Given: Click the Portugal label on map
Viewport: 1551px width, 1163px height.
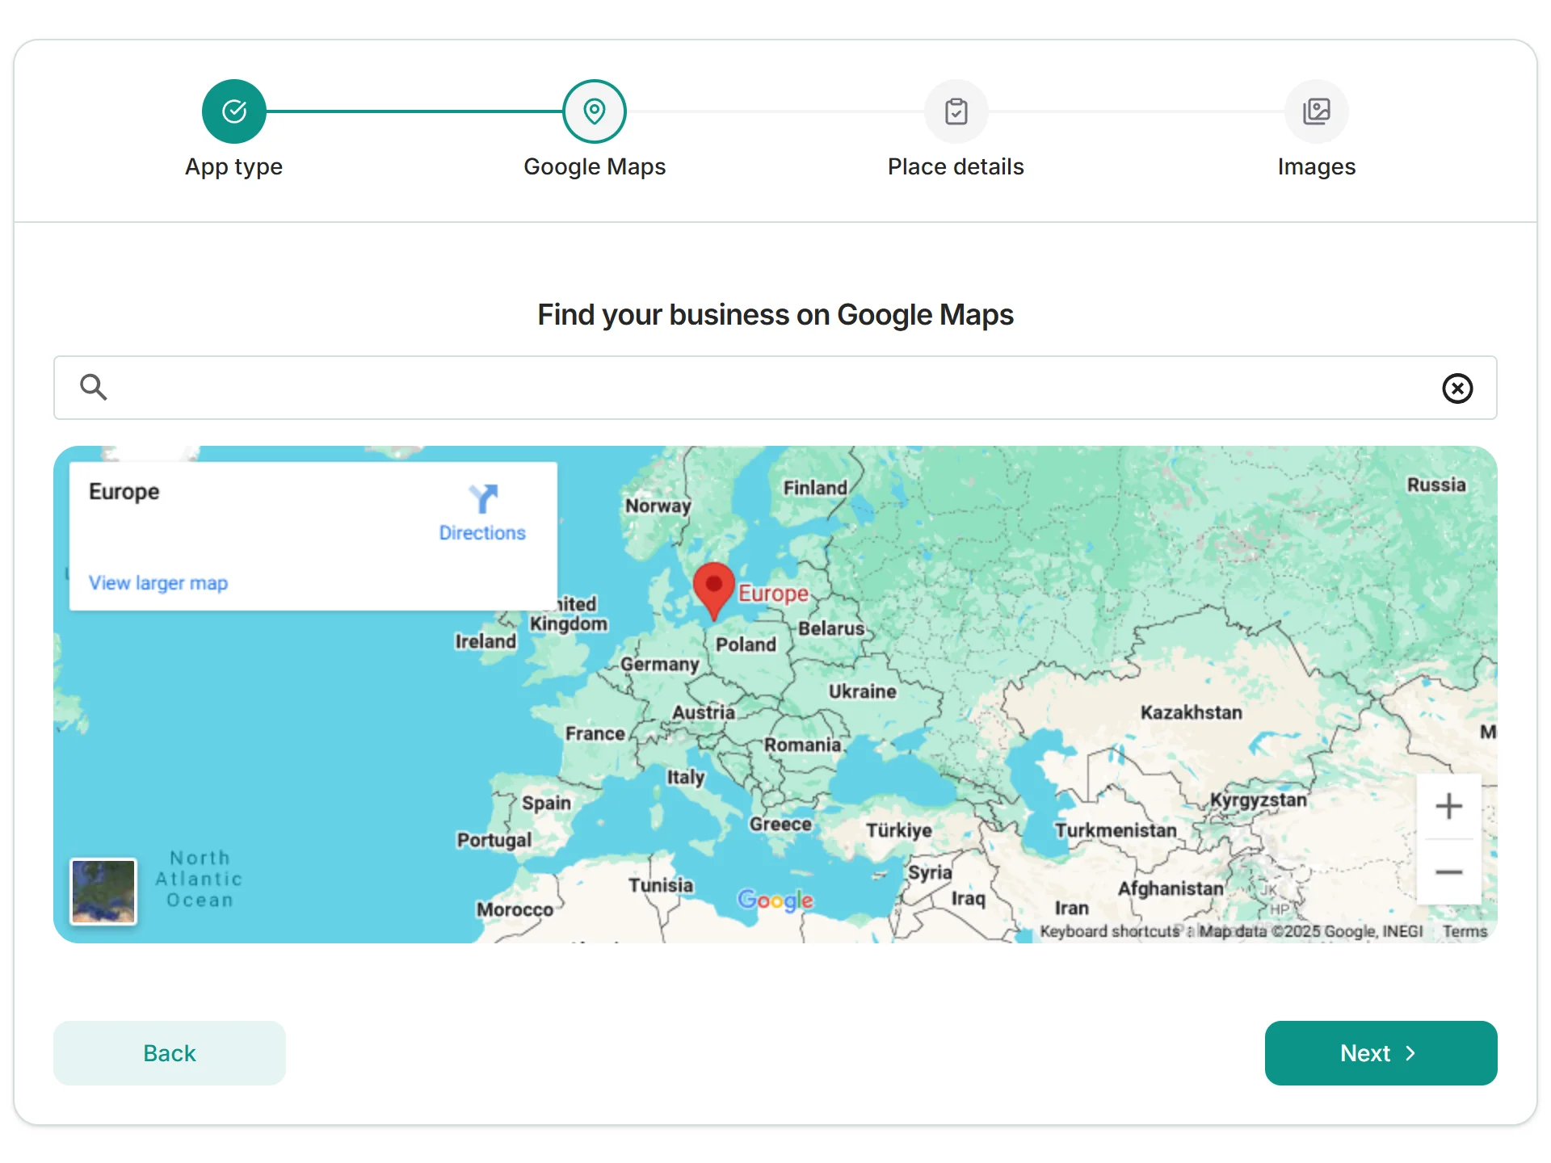Looking at the screenshot, I should click(x=494, y=840).
